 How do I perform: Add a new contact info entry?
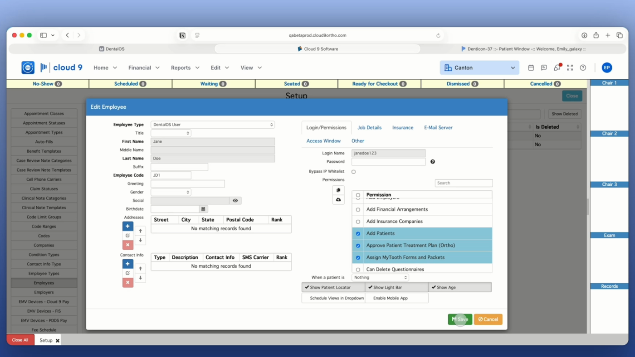coord(127,264)
